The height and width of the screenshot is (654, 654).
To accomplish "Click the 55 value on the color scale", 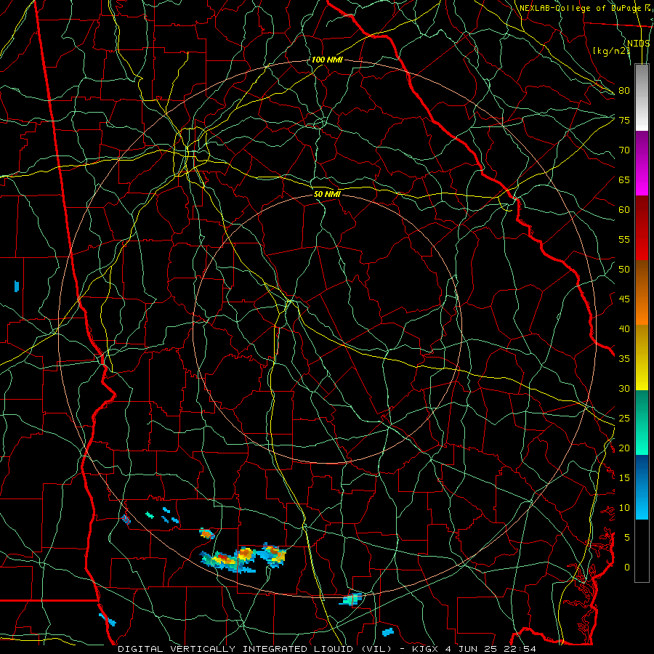I will click(624, 239).
